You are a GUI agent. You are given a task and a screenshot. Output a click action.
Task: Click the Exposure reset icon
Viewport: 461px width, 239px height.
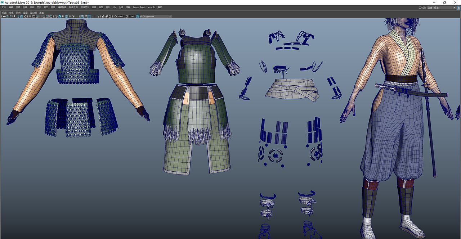[x=116, y=16]
